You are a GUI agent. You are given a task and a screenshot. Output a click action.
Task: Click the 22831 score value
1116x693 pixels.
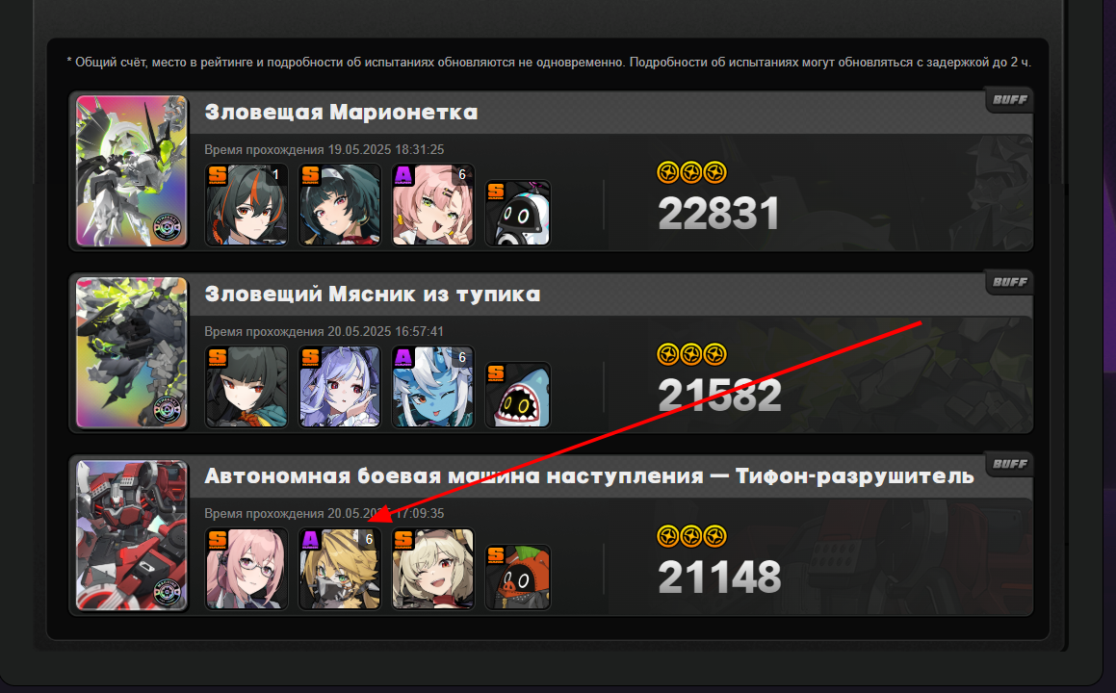pyautogui.click(x=719, y=214)
